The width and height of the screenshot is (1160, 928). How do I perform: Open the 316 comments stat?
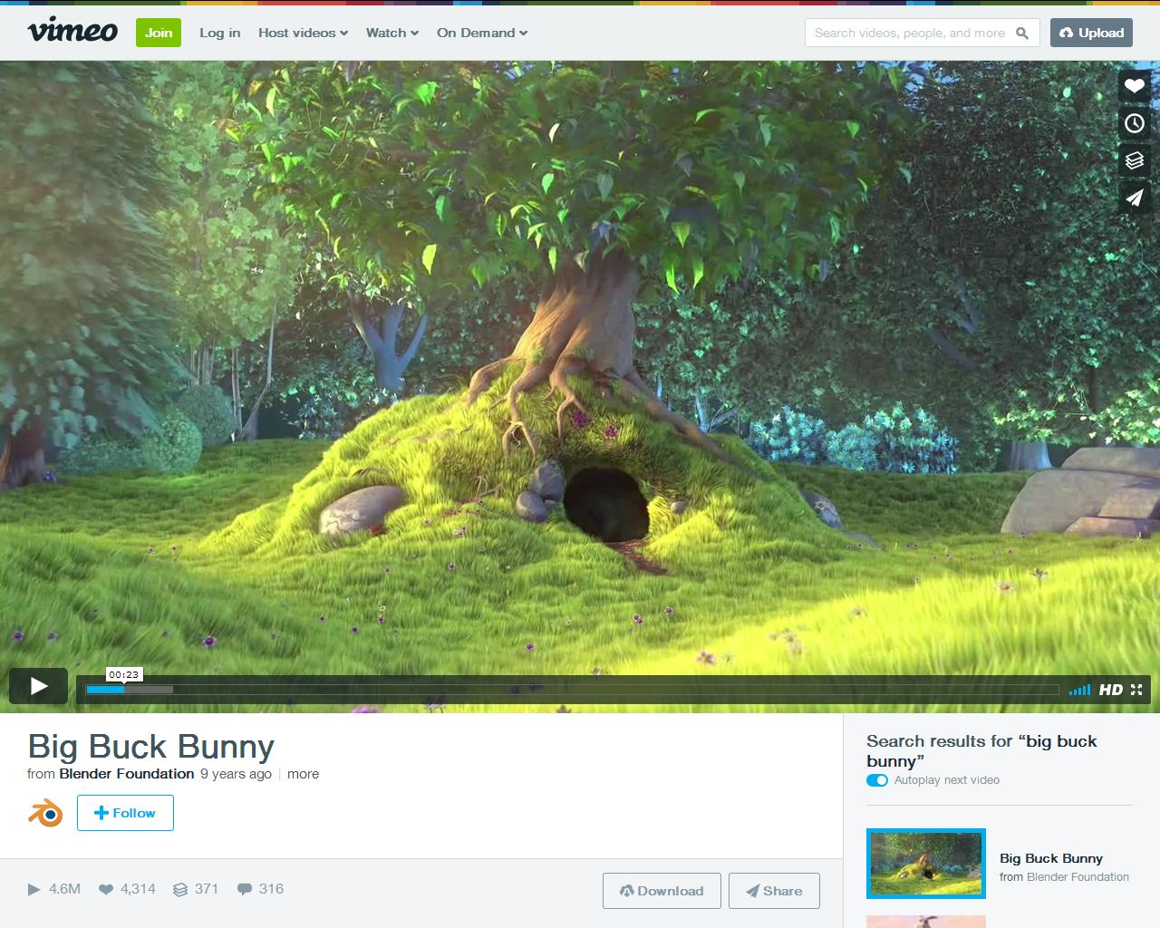pyautogui.click(x=260, y=889)
